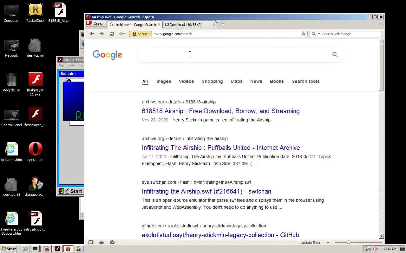406x253 pixels.
Task: Open 'Infiltrating the Airship.swf (#216641)' swfchan link
Action: (206, 191)
